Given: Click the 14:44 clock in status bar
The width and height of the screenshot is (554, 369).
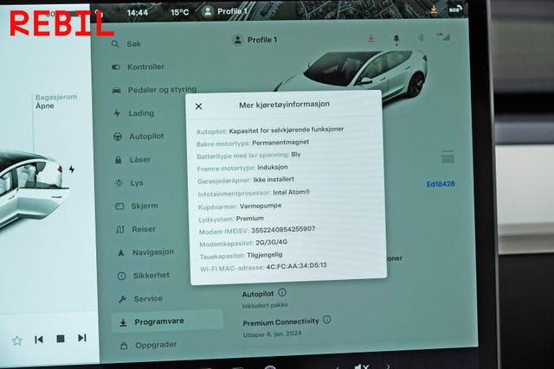Looking at the screenshot, I should click(x=138, y=13).
